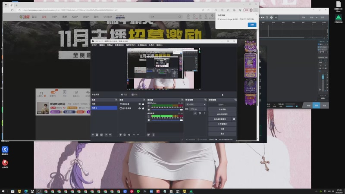The height and width of the screenshot is (194, 345).
Task: Click 开始录制 button in OBS controls
Action: [x=222, y=110]
